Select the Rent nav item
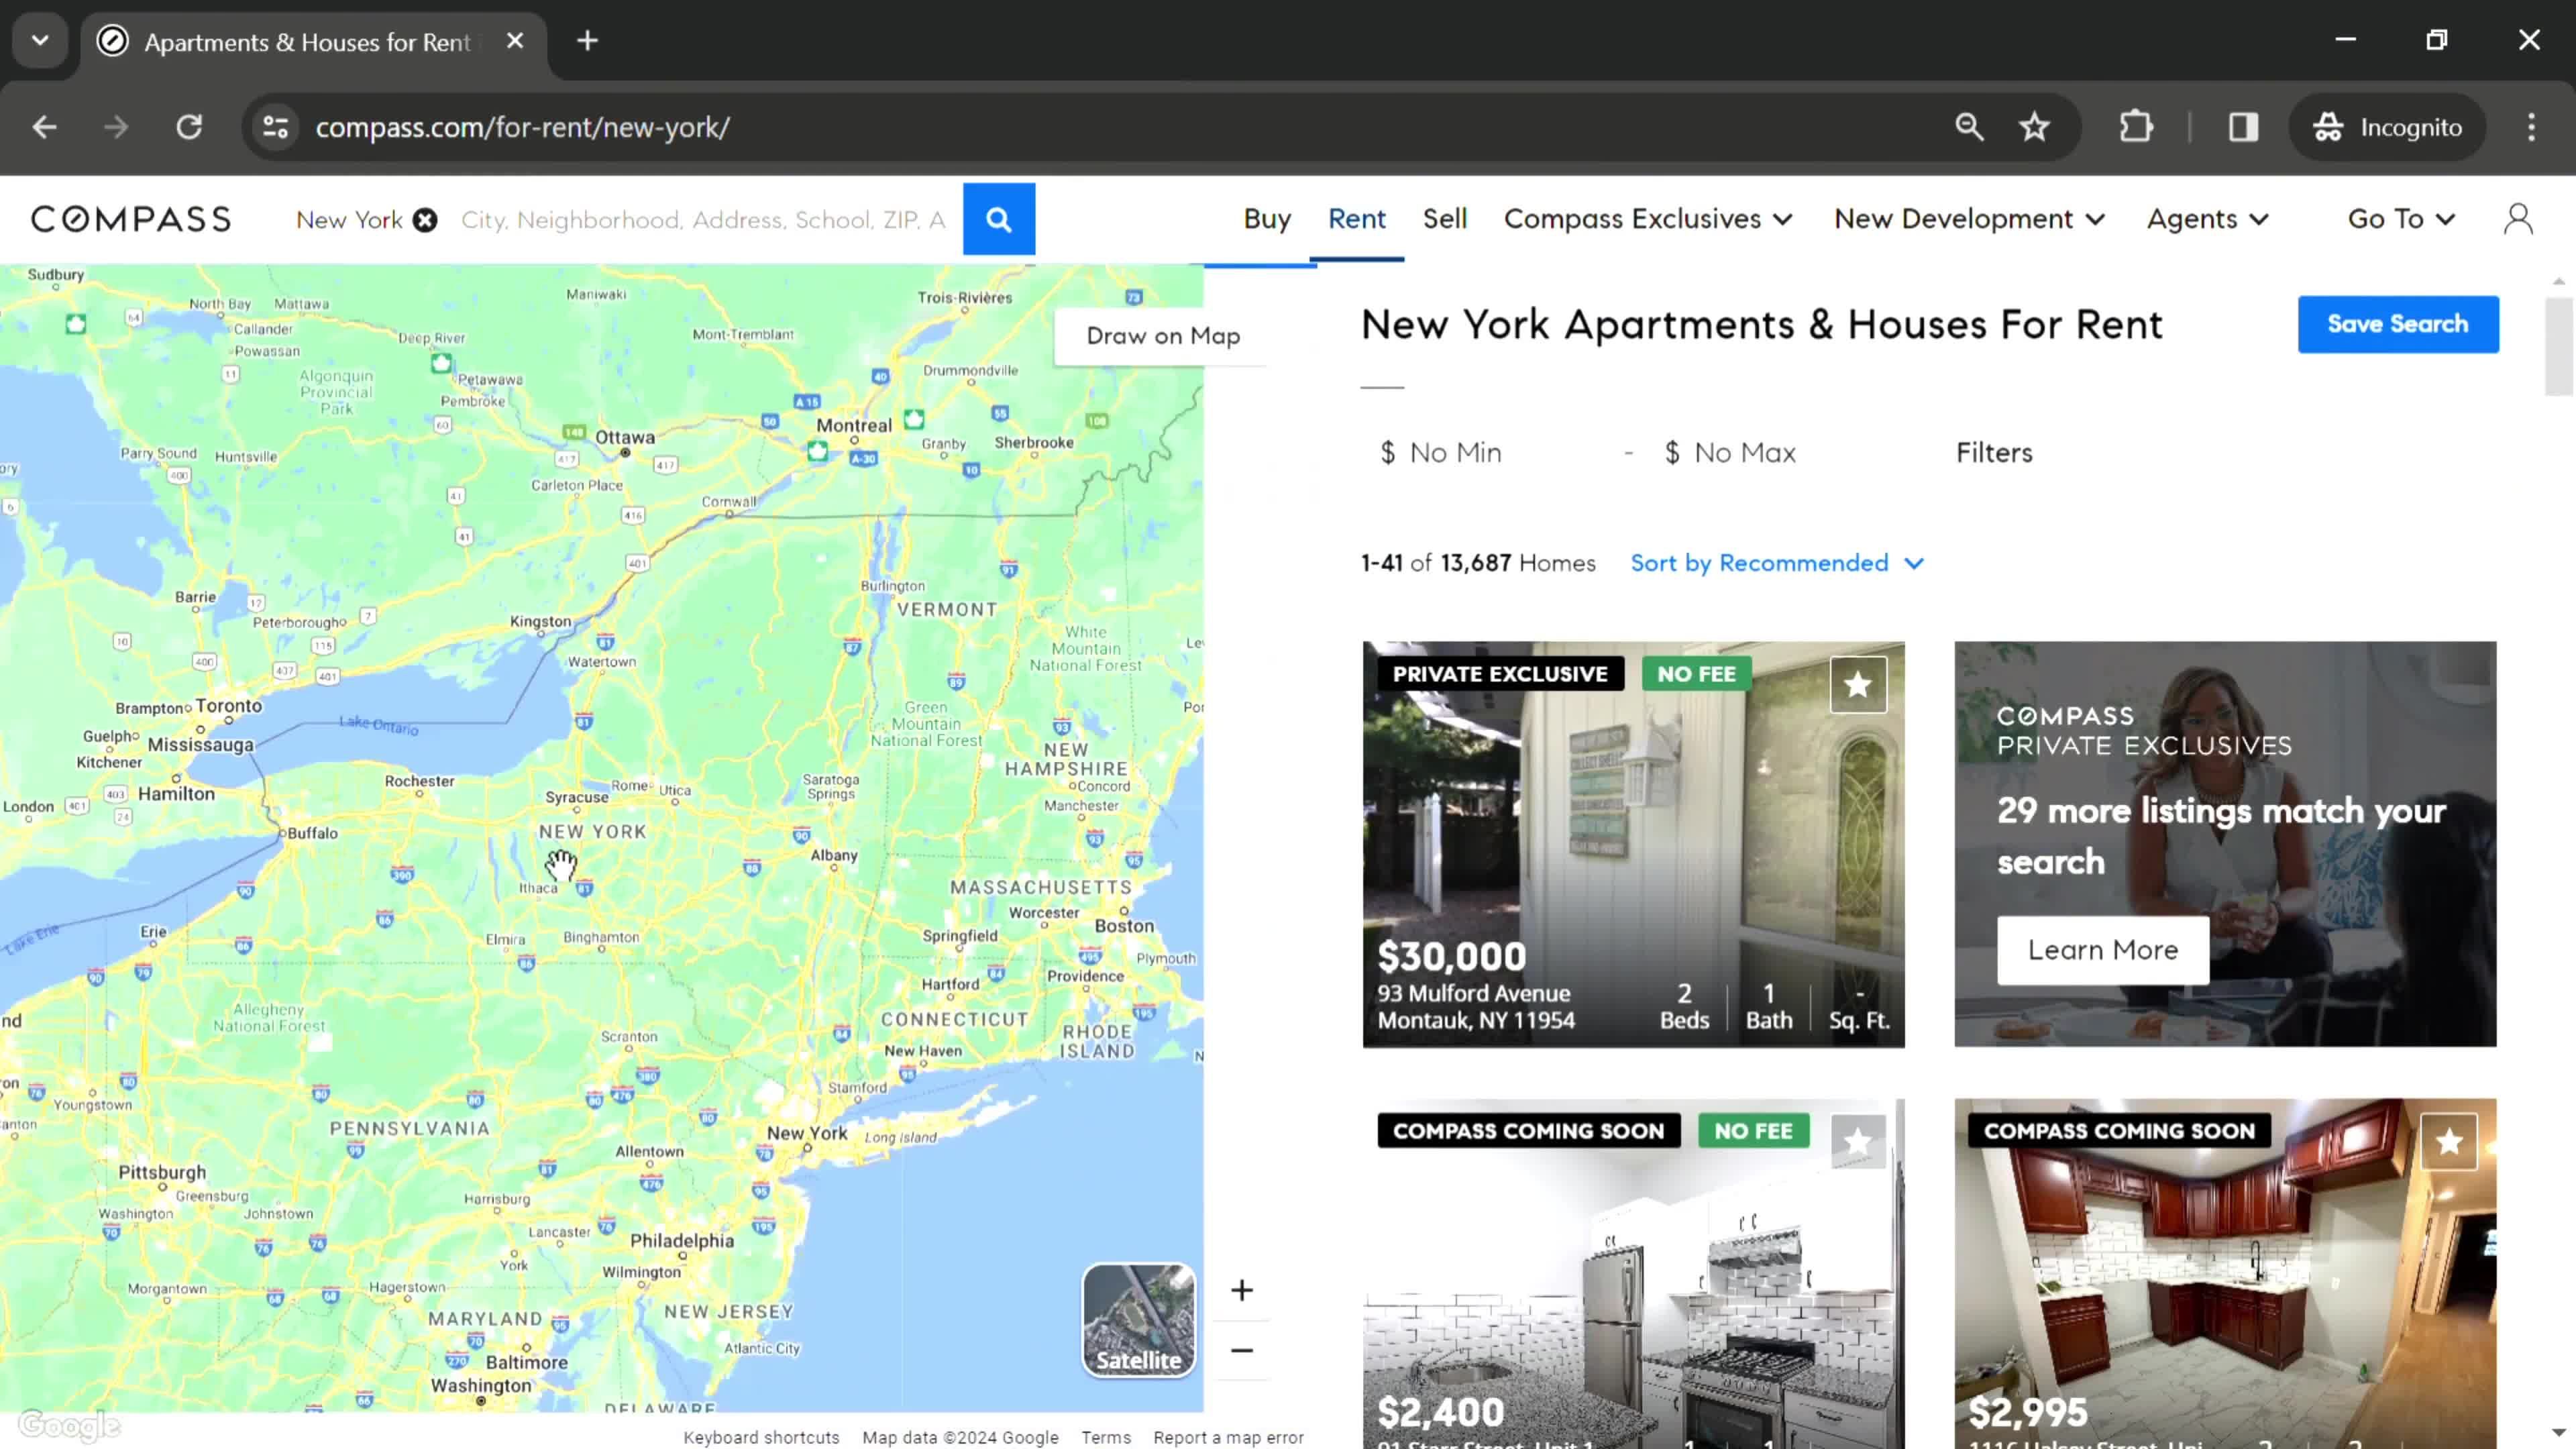 coord(1356,219)
